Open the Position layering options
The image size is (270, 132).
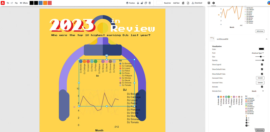coord(131,3)
